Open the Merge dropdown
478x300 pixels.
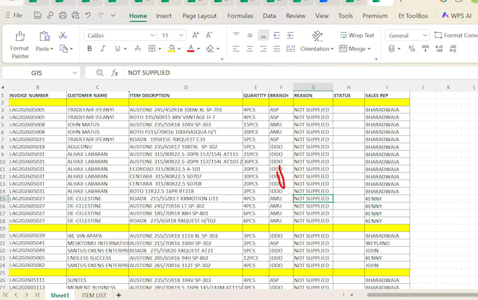[355, 48]
